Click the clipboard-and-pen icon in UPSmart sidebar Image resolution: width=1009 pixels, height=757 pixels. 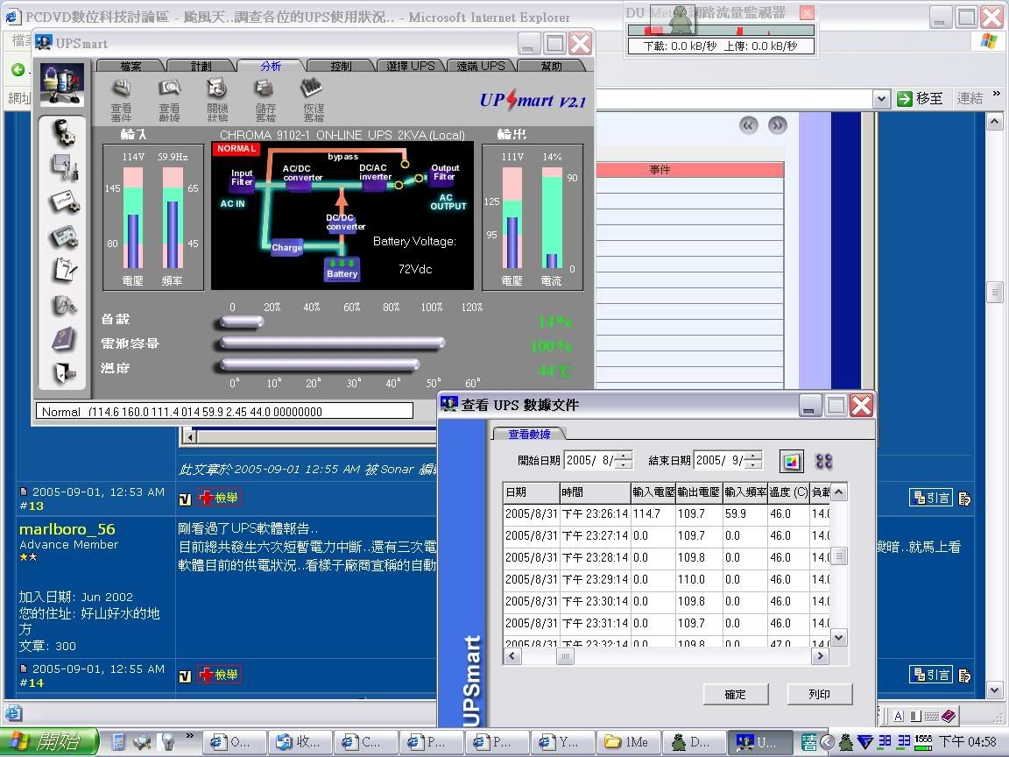[64, 270]
